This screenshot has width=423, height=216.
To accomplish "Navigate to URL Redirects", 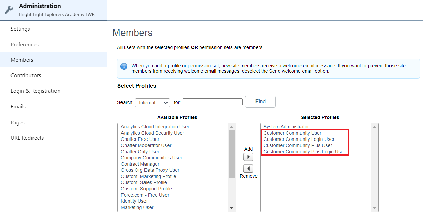I will tap(27, 138).
